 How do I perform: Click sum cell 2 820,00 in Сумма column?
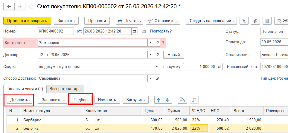pos(177,129)
